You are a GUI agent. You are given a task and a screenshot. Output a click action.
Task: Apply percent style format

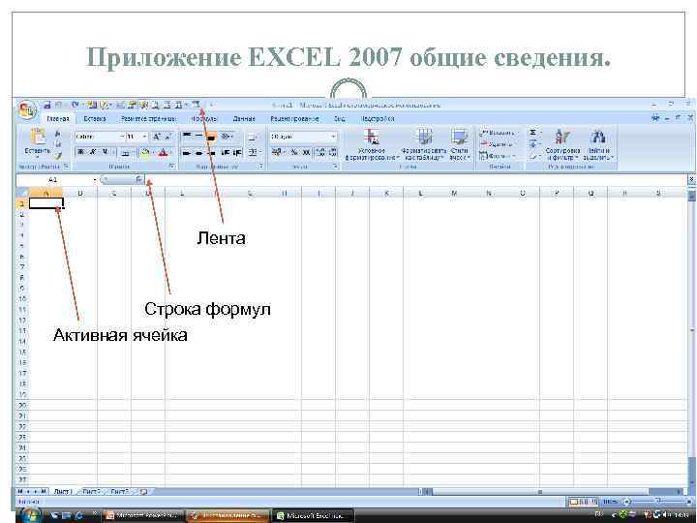[294, 152]
